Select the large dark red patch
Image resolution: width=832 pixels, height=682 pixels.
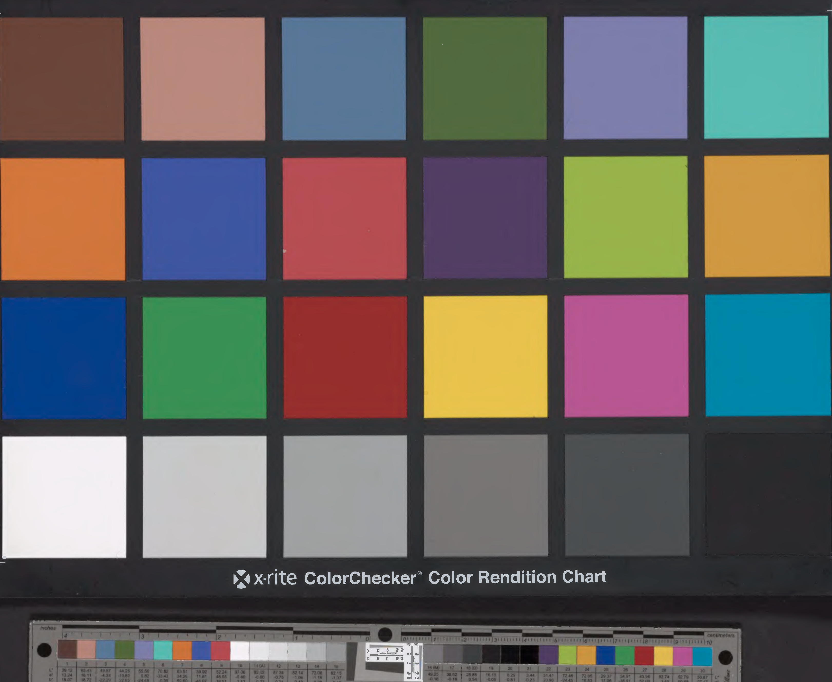pos(345,357)
